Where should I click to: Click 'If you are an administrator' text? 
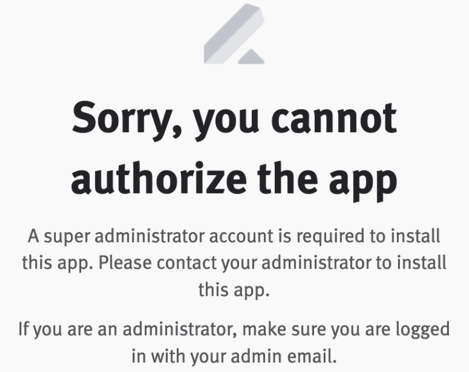(x=128, y=329)
